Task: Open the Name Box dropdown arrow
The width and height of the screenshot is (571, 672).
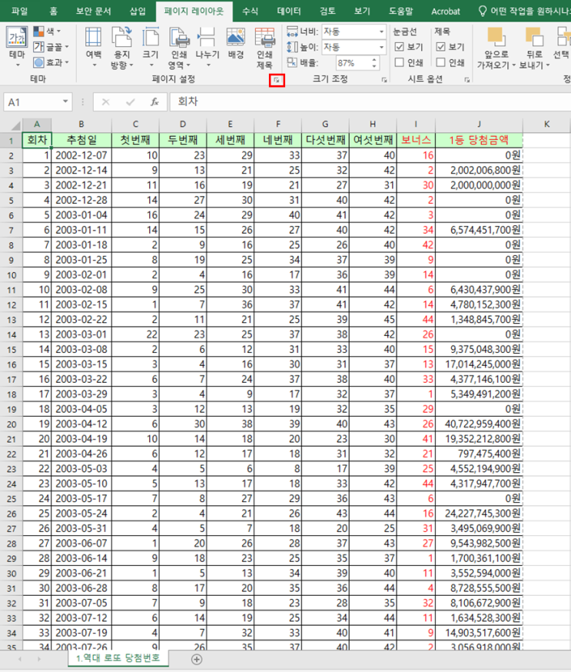Action: tap(65, 102)
